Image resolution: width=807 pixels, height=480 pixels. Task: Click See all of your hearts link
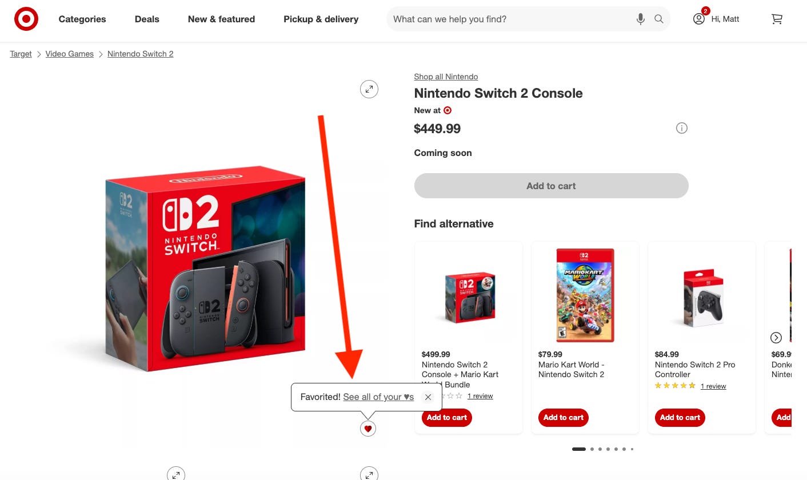[378, 397]
